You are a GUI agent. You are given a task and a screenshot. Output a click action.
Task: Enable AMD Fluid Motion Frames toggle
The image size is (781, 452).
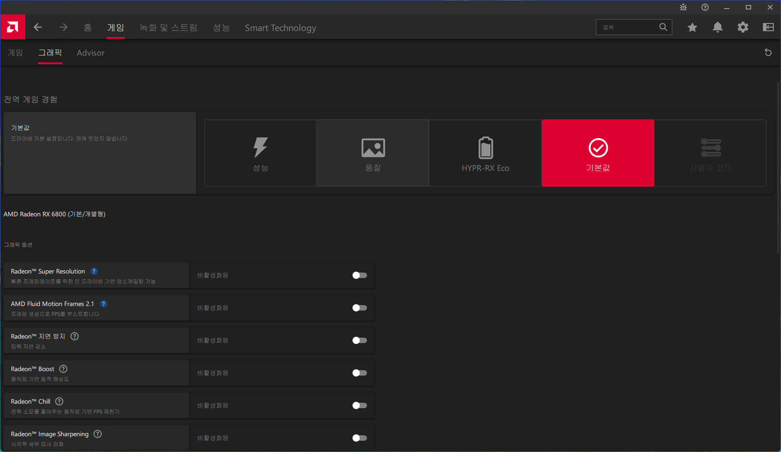(360, 308)
